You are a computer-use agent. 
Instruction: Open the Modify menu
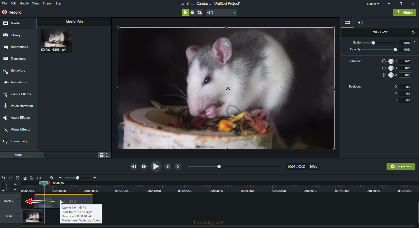coord(24,3)
